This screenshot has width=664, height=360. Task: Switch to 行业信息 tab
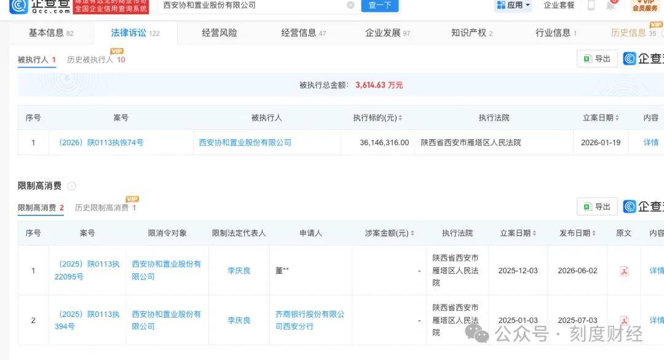coord(556,33)
